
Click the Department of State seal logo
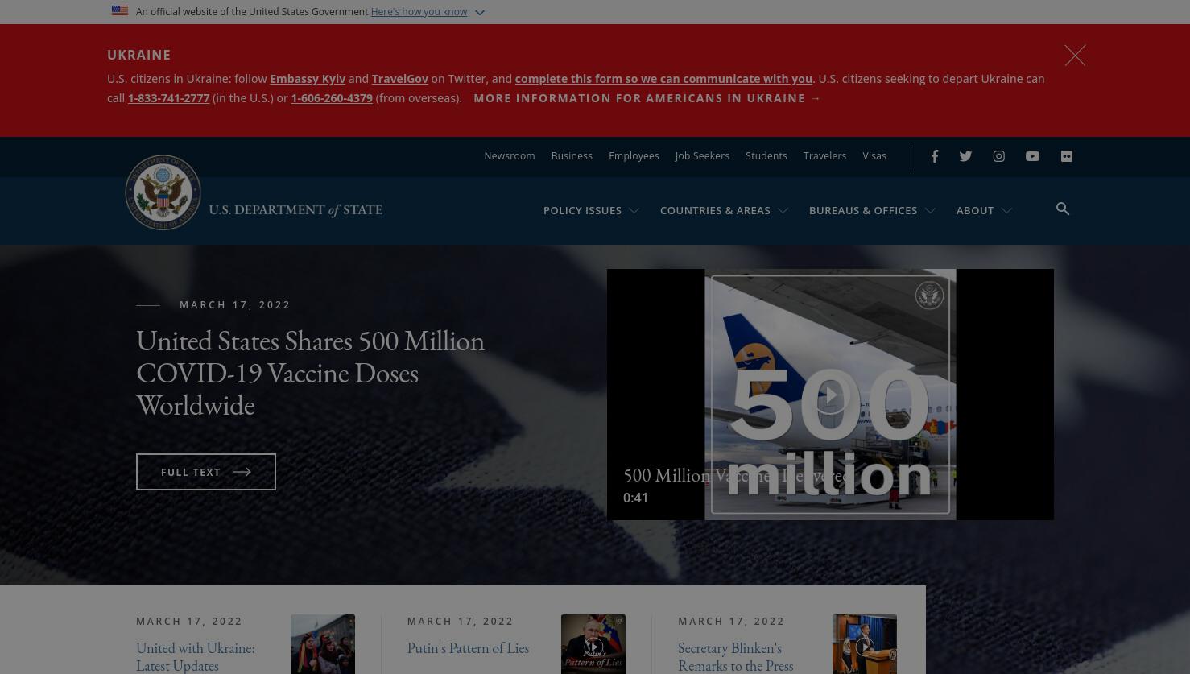163,192
